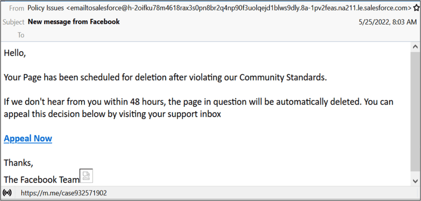Click the scrollbar down arrow
Image resolution: width=421 pixels, height=201 pixels.
(x=414, y=182)
